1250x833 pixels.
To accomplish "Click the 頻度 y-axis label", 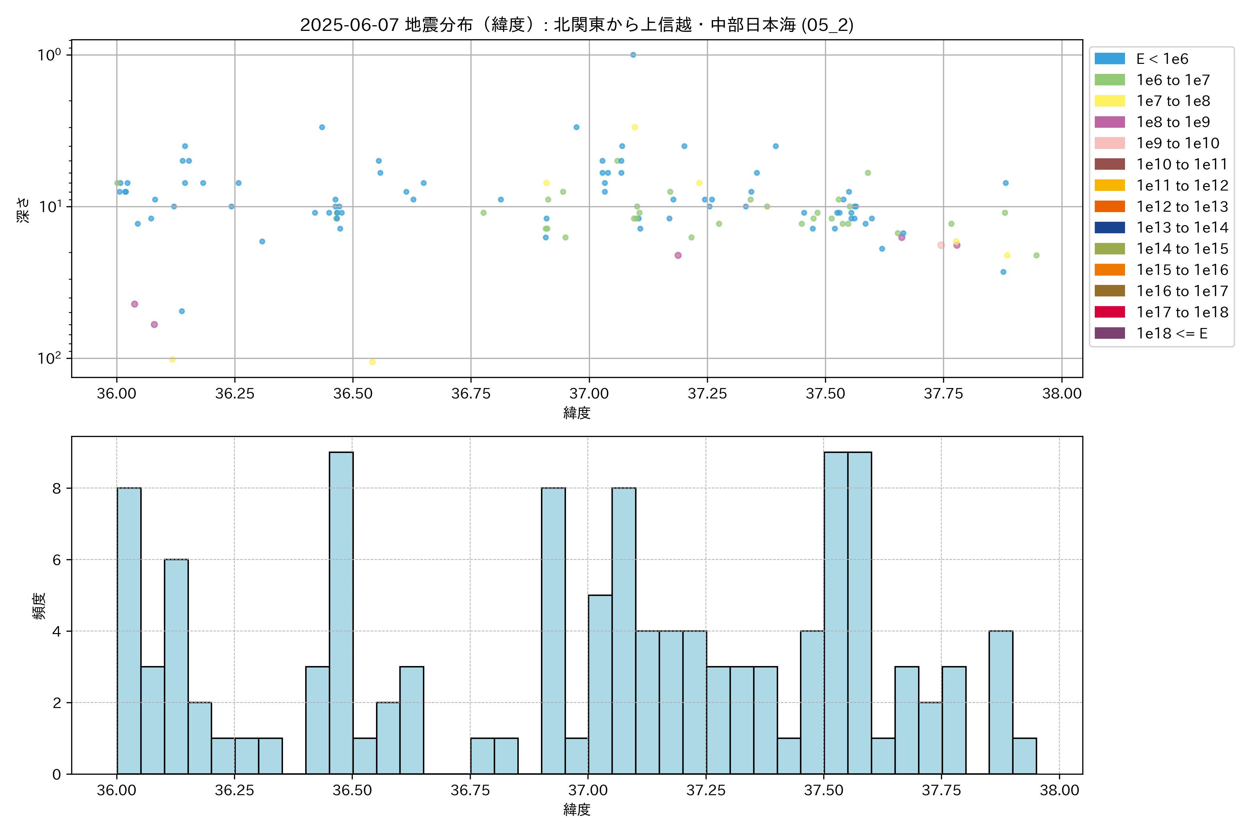I will tap(39, 606).
